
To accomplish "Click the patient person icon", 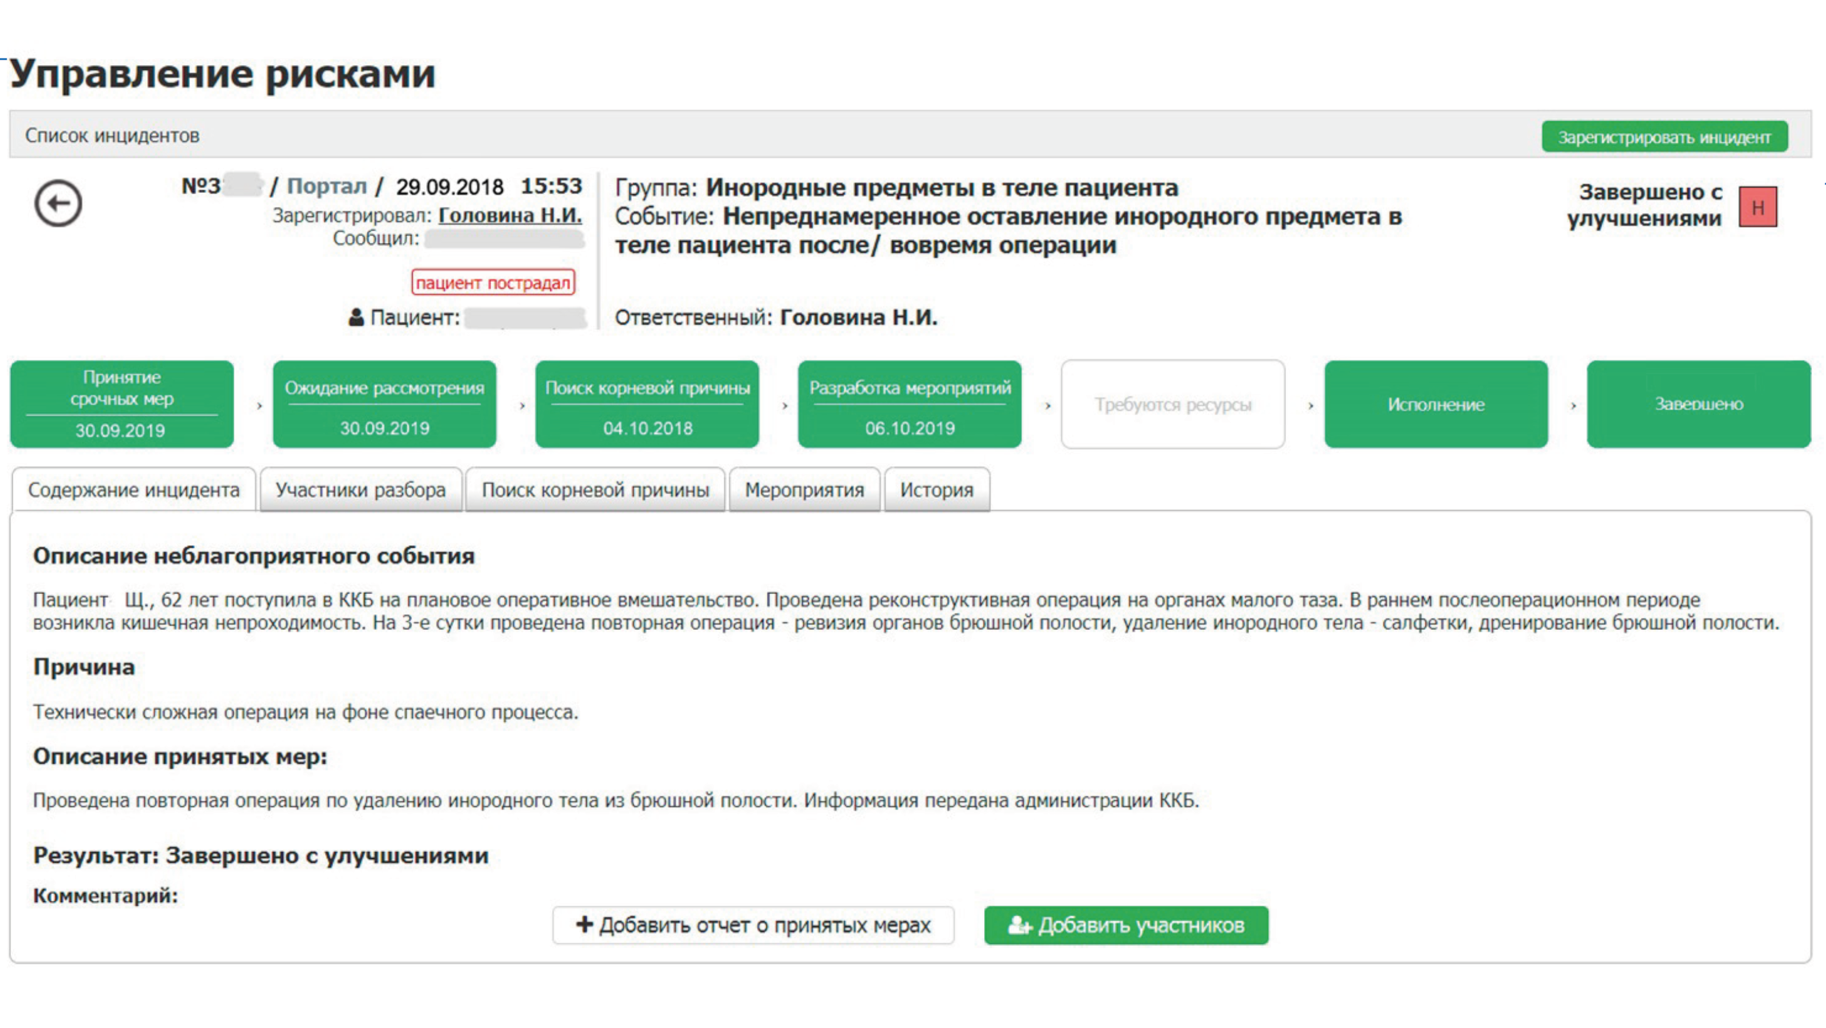I will pyautogui.click(x=356, y=317).
